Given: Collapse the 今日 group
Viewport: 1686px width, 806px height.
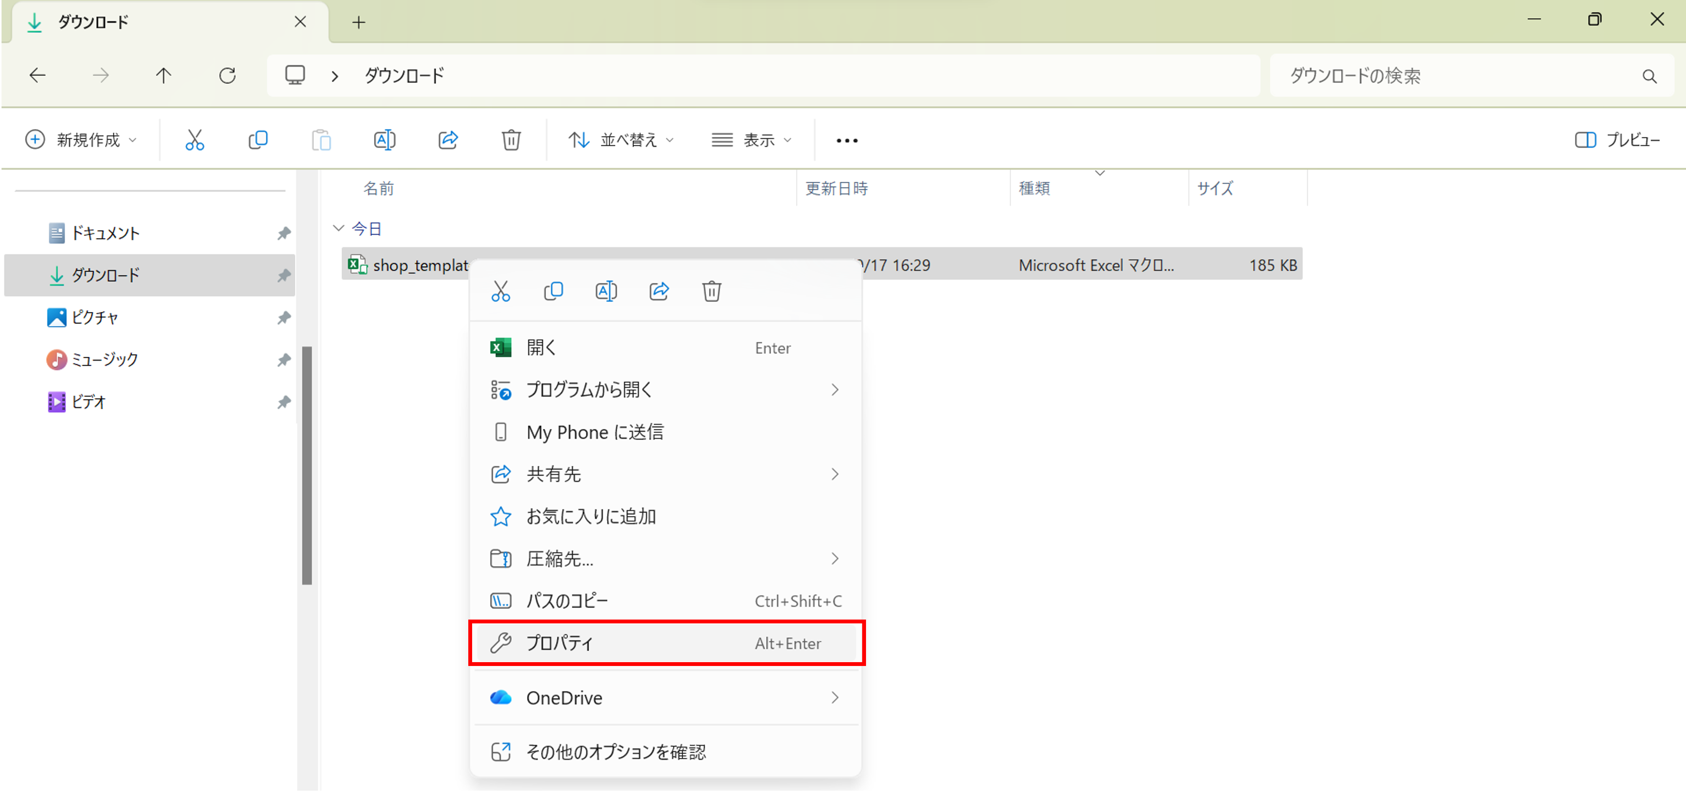Looking at the screenshot, I should 338,229.
